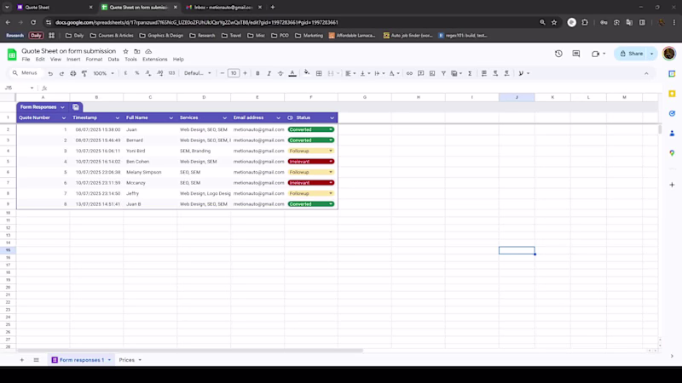Open Google Calendar side panel icon

coord(672,74)
